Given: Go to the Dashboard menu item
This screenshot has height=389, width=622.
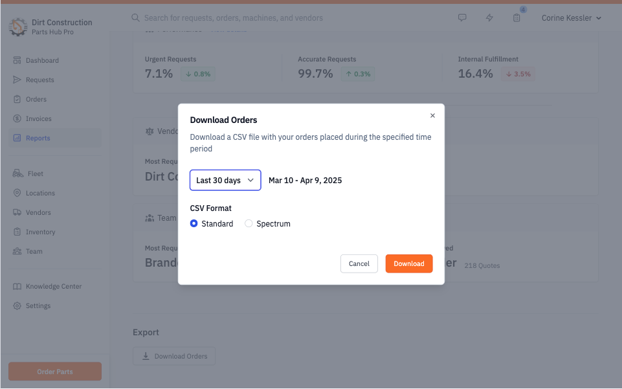Looking at the screenshot, I should coord(42,60).
